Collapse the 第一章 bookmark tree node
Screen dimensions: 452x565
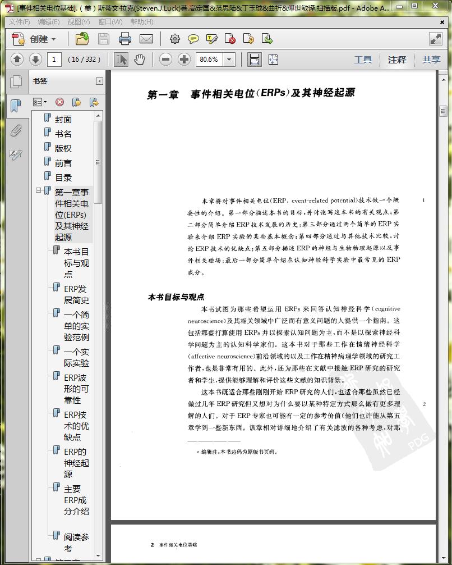[x=38, y=190]
